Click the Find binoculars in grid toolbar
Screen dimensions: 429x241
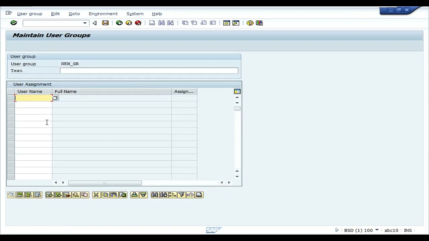(x=155, y=195)
